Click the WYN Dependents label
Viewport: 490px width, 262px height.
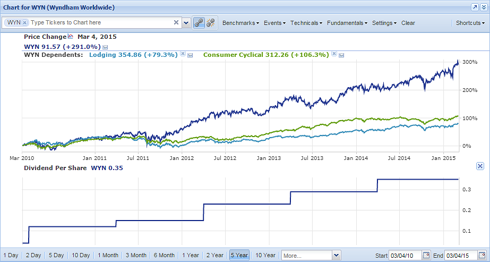pos(54,55)
